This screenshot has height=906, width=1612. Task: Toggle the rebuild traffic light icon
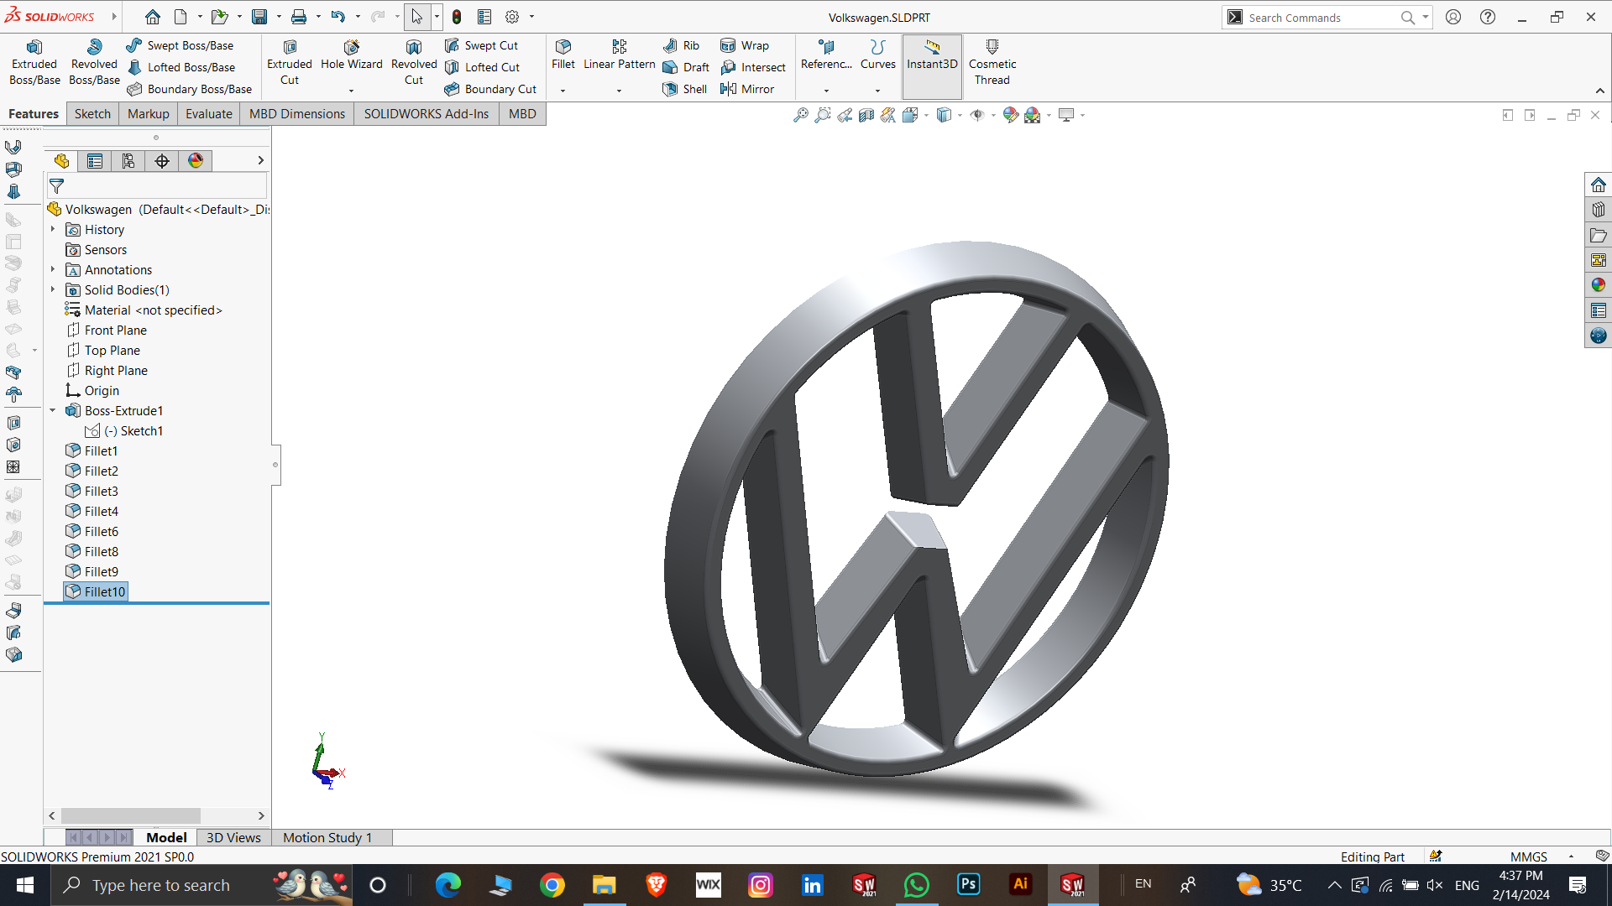pyautogui.click(x=457, y=17)
